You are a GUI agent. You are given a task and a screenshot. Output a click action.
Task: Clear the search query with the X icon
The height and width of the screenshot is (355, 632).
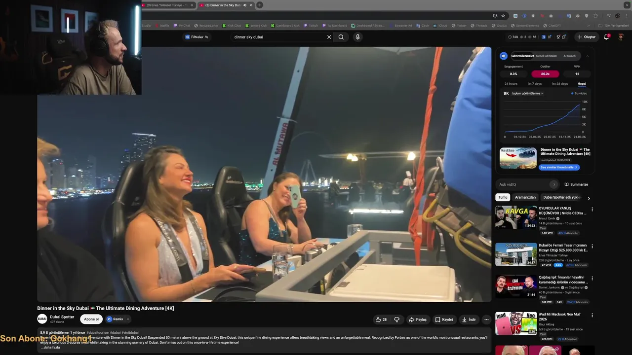tap(329, 37)
